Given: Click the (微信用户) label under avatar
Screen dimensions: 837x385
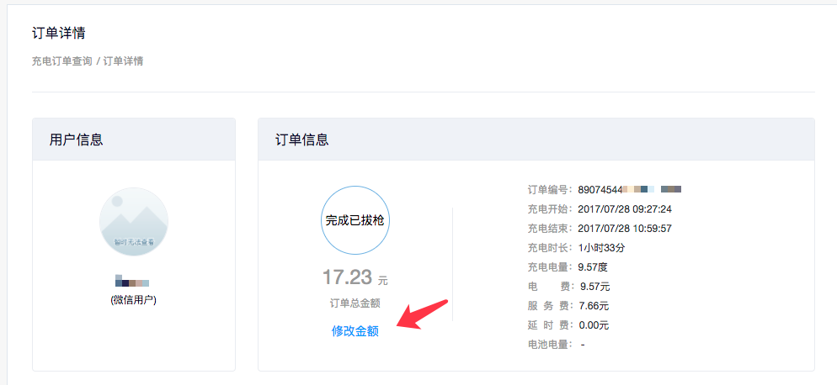Looking at the screenshot, I should point(133,300).
